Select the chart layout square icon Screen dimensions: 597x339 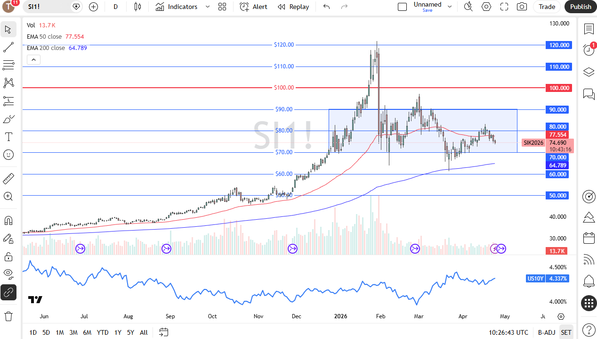tap(402, 7)
